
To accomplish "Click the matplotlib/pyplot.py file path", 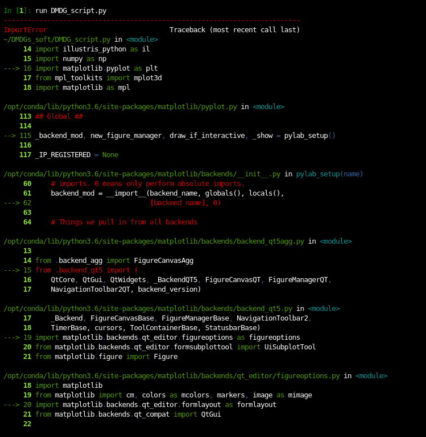I will 120,107.
